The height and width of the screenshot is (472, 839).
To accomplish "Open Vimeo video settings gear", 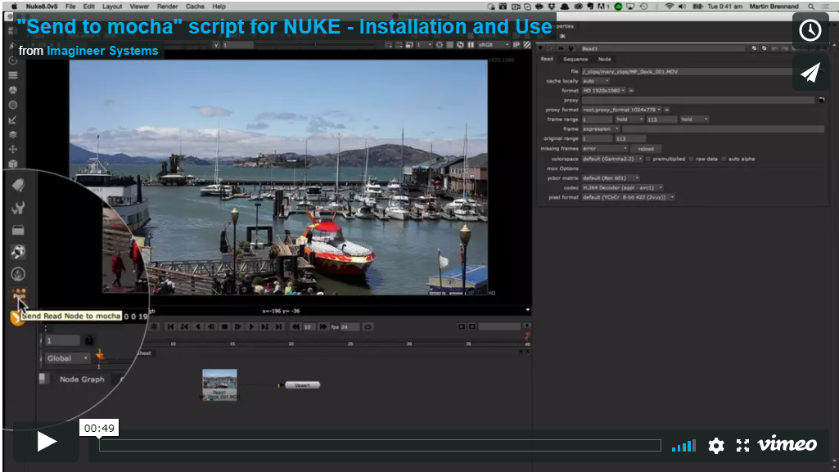I will pyautogui.click(x=716, y=445).
